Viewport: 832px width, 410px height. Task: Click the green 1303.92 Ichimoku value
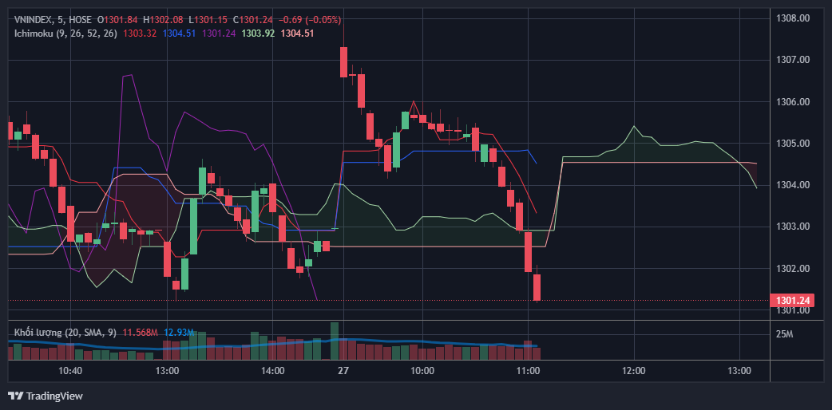(258, 33)
